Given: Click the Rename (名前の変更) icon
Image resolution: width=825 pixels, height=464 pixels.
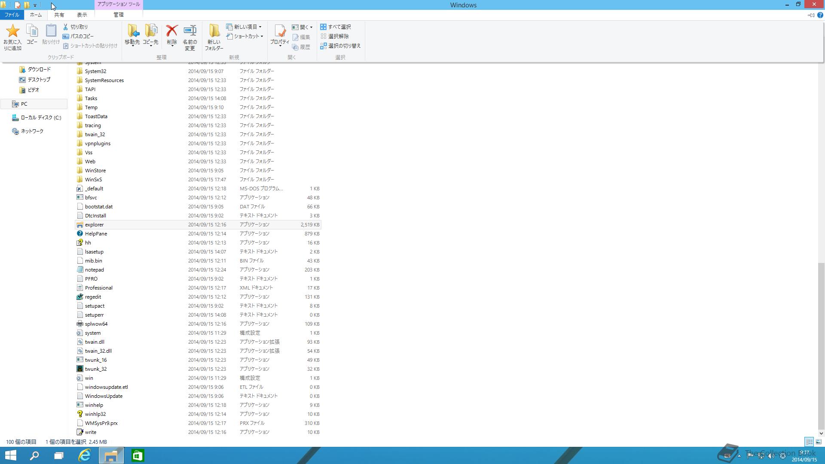Looking at the screenshot, I should [190, 31].
